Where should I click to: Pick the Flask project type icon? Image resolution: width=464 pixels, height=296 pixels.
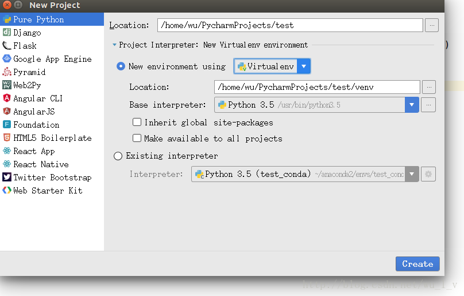click(x=7, y=46)
